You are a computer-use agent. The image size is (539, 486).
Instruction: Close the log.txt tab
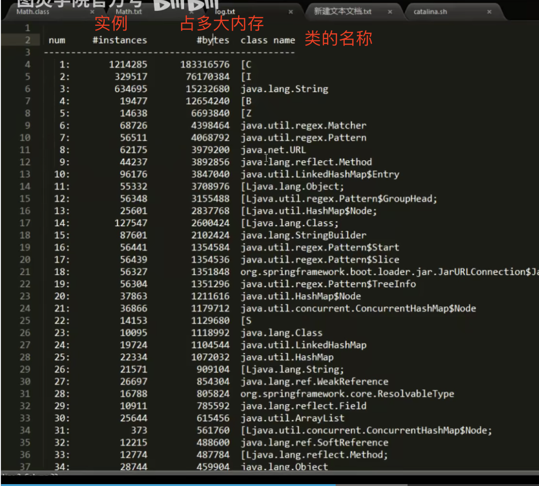[291, 12]
